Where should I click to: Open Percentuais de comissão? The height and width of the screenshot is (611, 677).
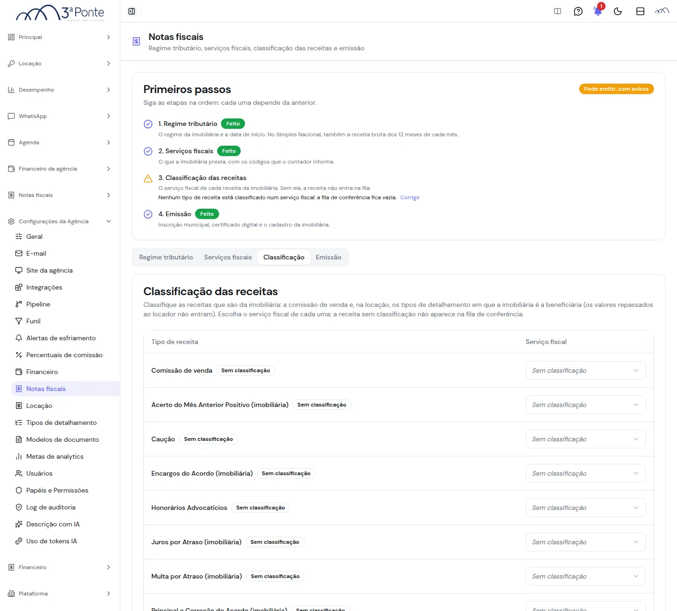(x=66, y=355)
